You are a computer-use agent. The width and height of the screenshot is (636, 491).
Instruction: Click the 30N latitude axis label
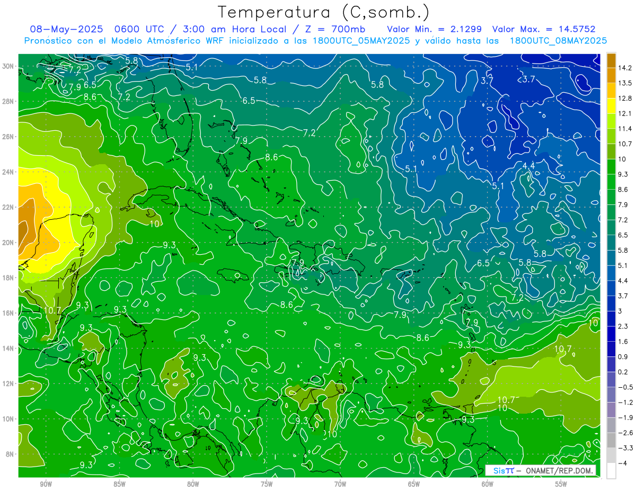tap(8, 66)
